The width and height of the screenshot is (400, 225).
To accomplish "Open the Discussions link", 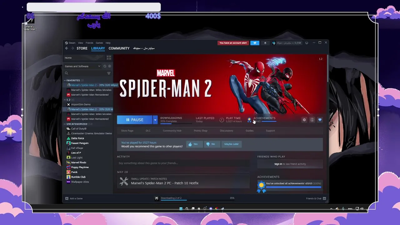I will pos(226,131).
